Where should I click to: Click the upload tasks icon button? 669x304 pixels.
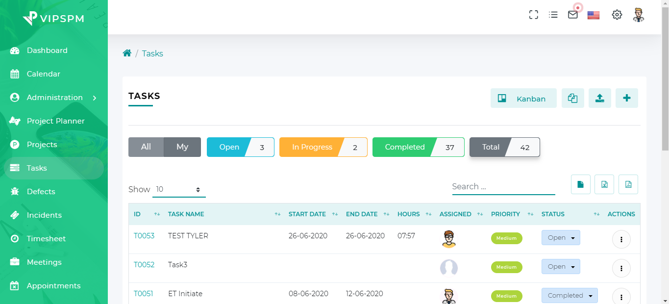(x=599, y=98)
